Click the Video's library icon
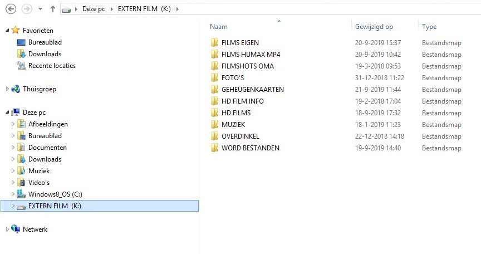This screenshot has height=254, width=481. click(21, 182)
